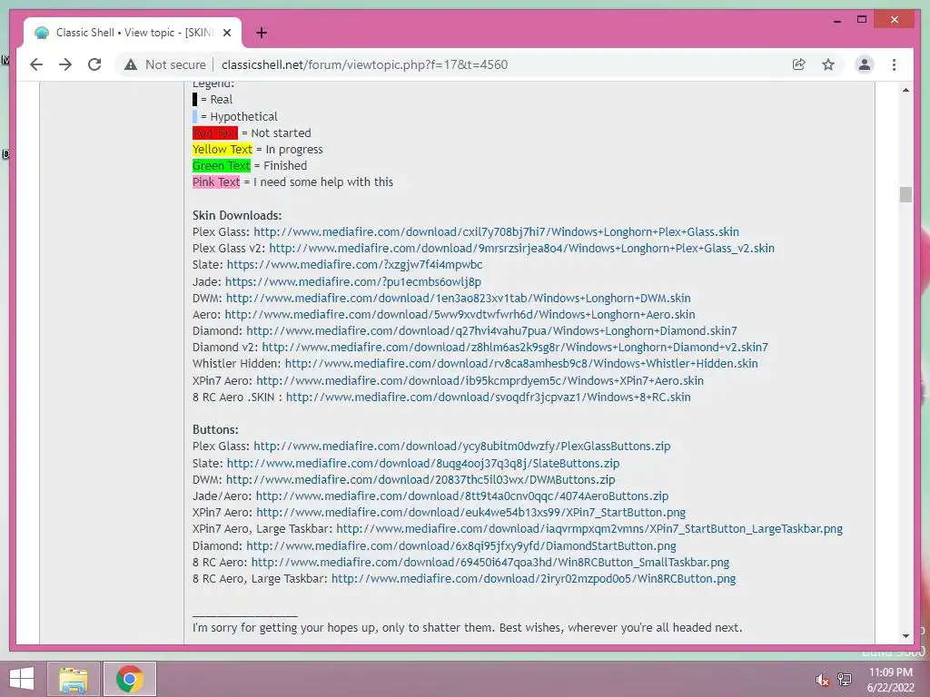Open the network tray icon
Screen dimensions: 930x697
point(845,680)
